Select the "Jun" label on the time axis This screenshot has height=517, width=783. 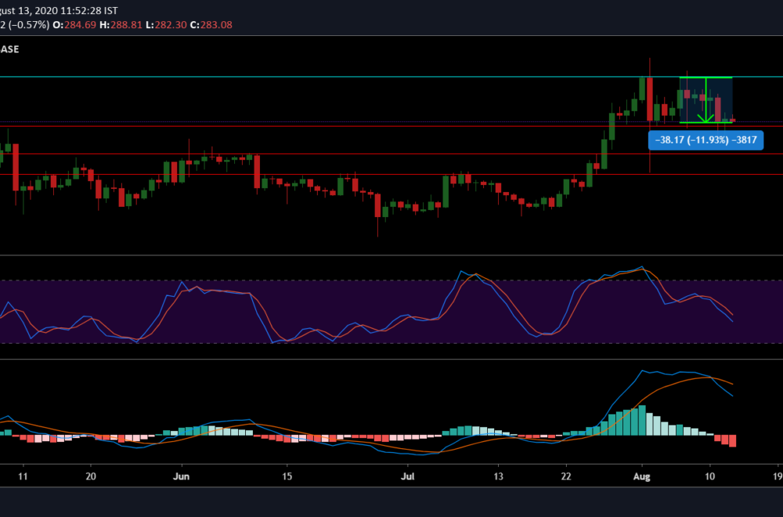pyautogui.click(x=182, y=476)
